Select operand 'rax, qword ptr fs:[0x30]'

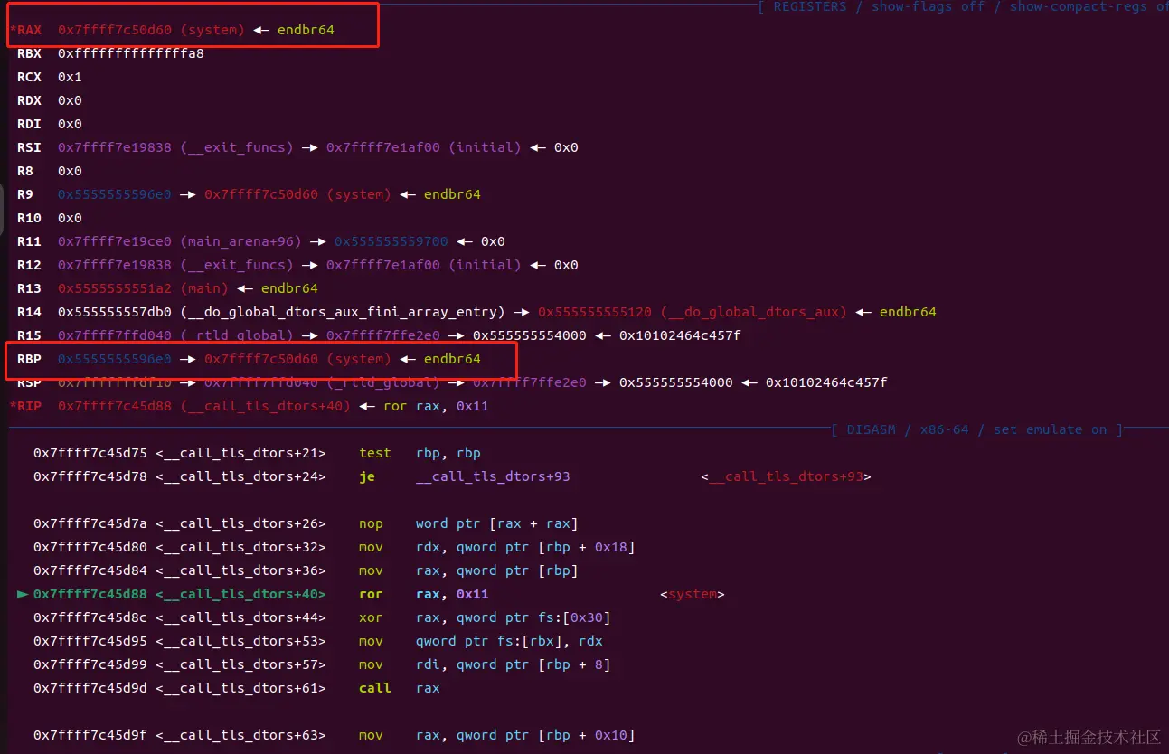[514, 617]
